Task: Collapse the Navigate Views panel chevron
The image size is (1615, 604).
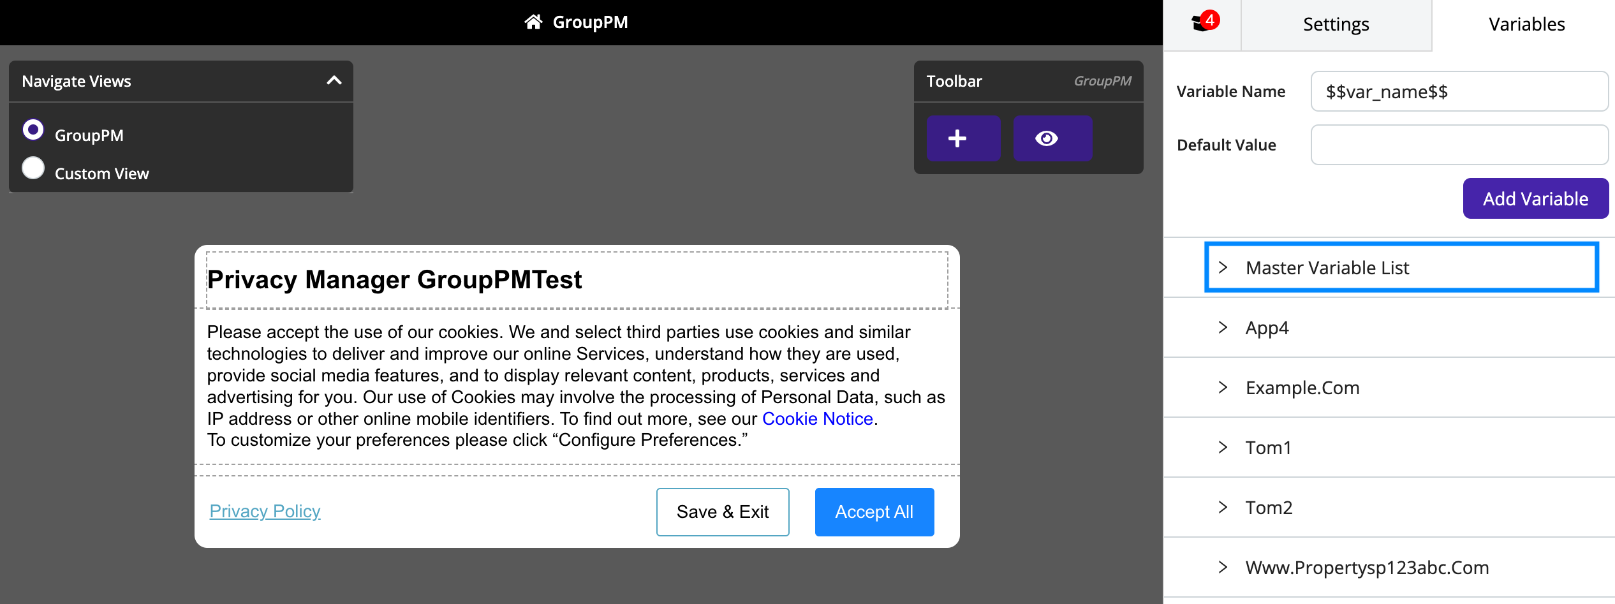Action: [x=334, y=80]
